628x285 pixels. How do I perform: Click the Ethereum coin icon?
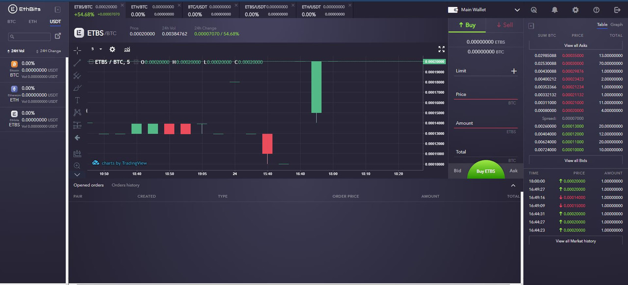[x=14, y=89]
